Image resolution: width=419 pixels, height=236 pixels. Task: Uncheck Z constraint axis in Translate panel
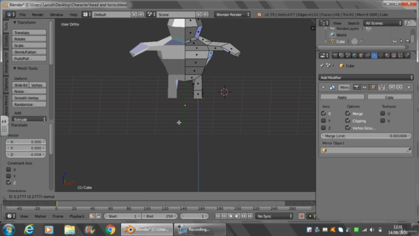[9, 182]
